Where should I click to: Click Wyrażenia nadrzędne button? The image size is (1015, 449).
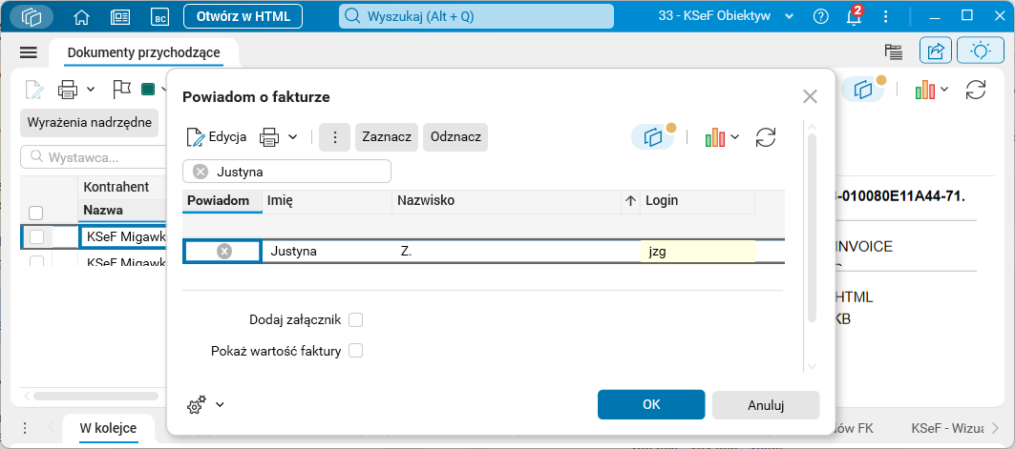tap(90, 122)
